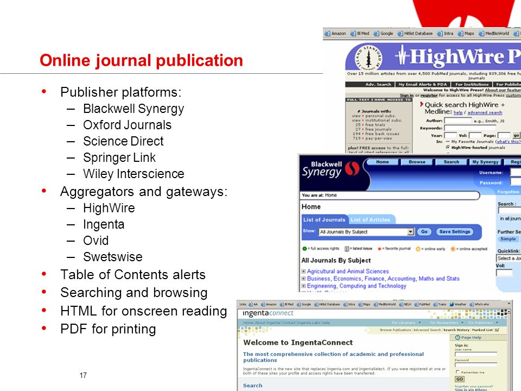The width and height of the screenshot is (521, 391).
Task: Open the Search History link on IngentaConnect
Action: (456, 330)
